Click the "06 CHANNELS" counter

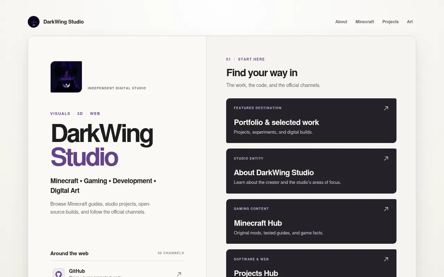(x=171, y=253)
